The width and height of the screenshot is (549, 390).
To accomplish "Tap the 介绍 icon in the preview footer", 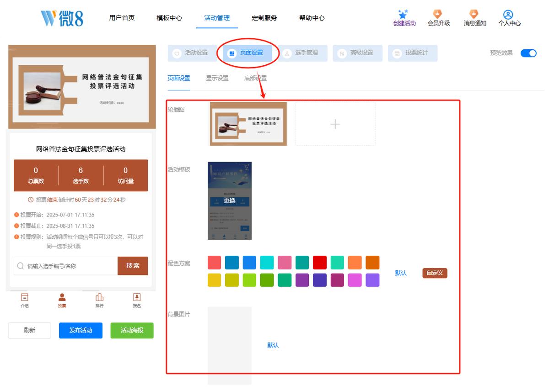I will click(x=25, y=297).
